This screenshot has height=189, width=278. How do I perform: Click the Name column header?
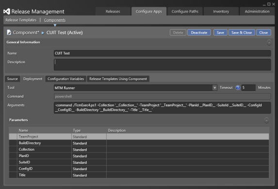pos(44,130)
